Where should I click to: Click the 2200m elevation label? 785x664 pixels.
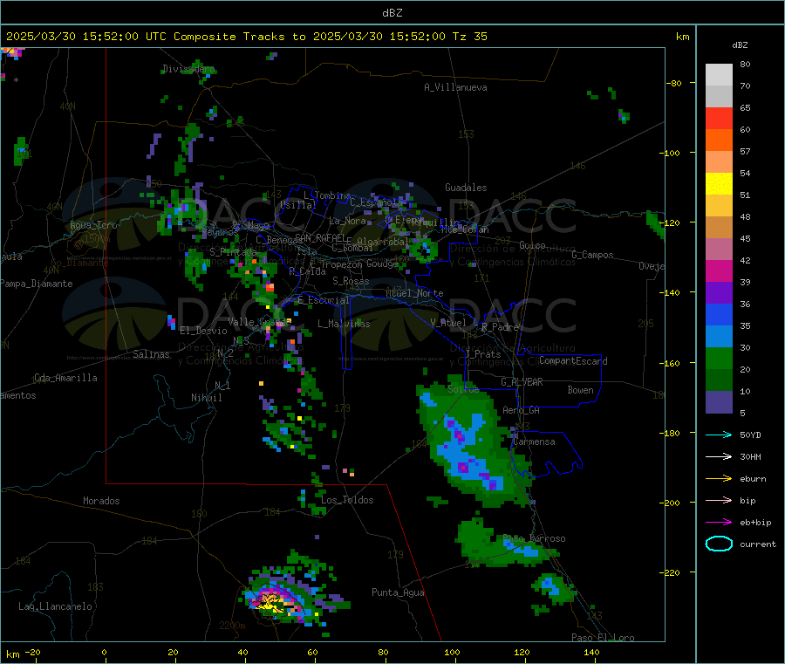click(232, 626)
